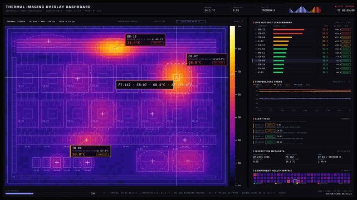Select the crosshair marker on breaker CB-12
Image resolution: width=357 pixels, height=200 pixels.
coord(102,114)
